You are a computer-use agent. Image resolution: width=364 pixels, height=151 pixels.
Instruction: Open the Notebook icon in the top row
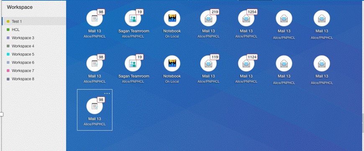pyautogui.click(x=172, y=18)
